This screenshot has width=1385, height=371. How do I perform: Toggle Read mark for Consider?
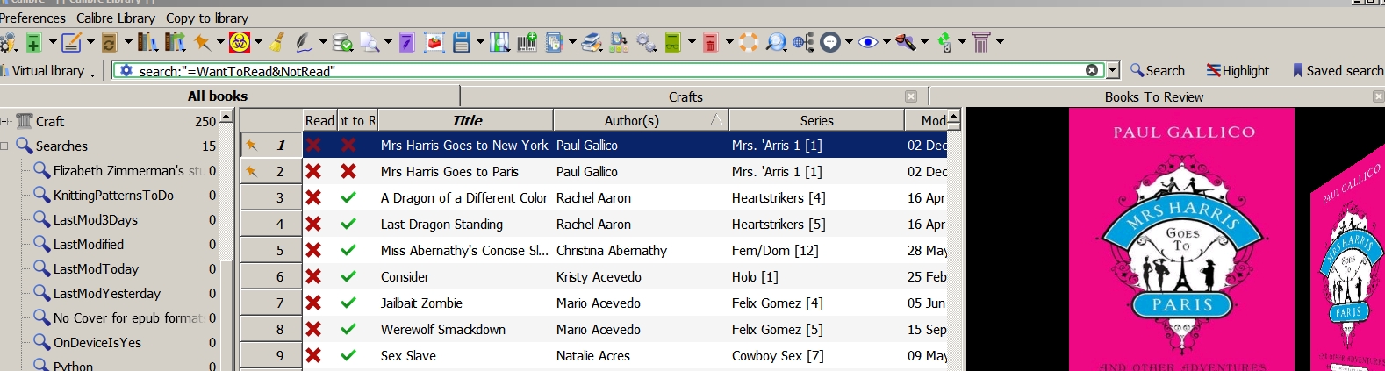313,276
